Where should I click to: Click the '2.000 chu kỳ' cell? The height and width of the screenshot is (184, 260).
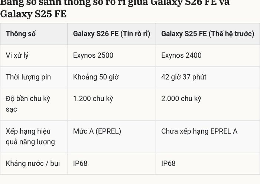pyautogui.click(x=181, y=99)
